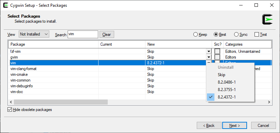The image size is (280, 133).
Task: Choose checked version 8.2.4372-1 in menu
Action: [x=230, y=97]
